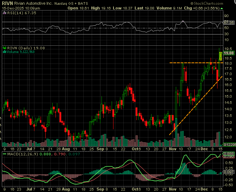Click the latest yellow-highlighted candlestick

pos(221,56)
